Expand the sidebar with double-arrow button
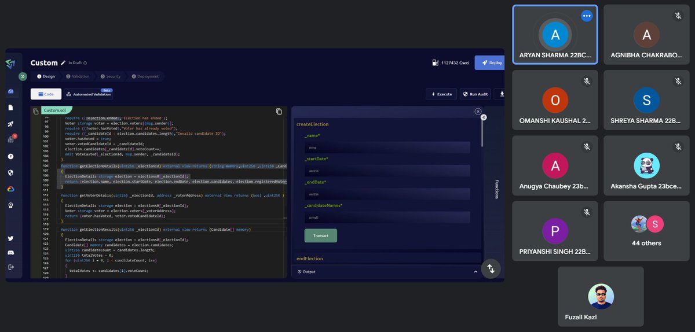Image resolution: width=695 pixels, height=332 pixels. [23, 76]
